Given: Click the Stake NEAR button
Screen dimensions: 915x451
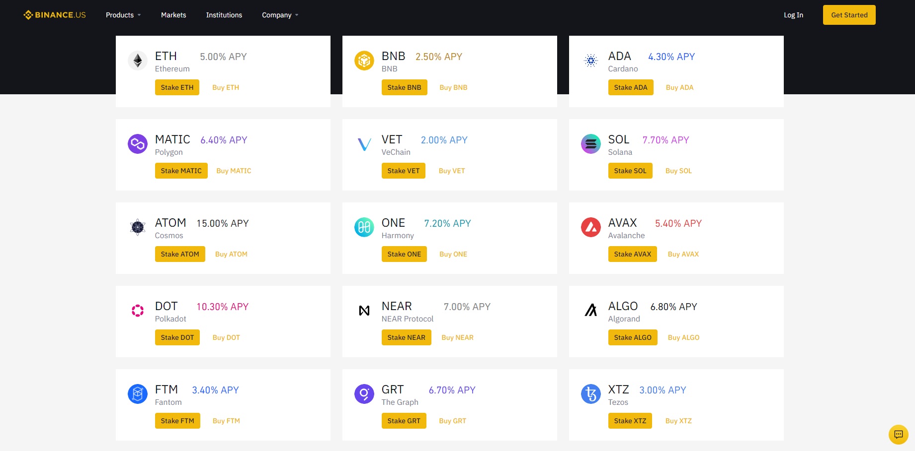Looking at the screenshot, I should [x=407, y=337].
